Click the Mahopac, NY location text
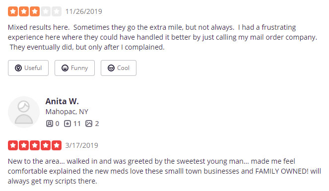Viewport: 329px width, 191px height. 66,112
